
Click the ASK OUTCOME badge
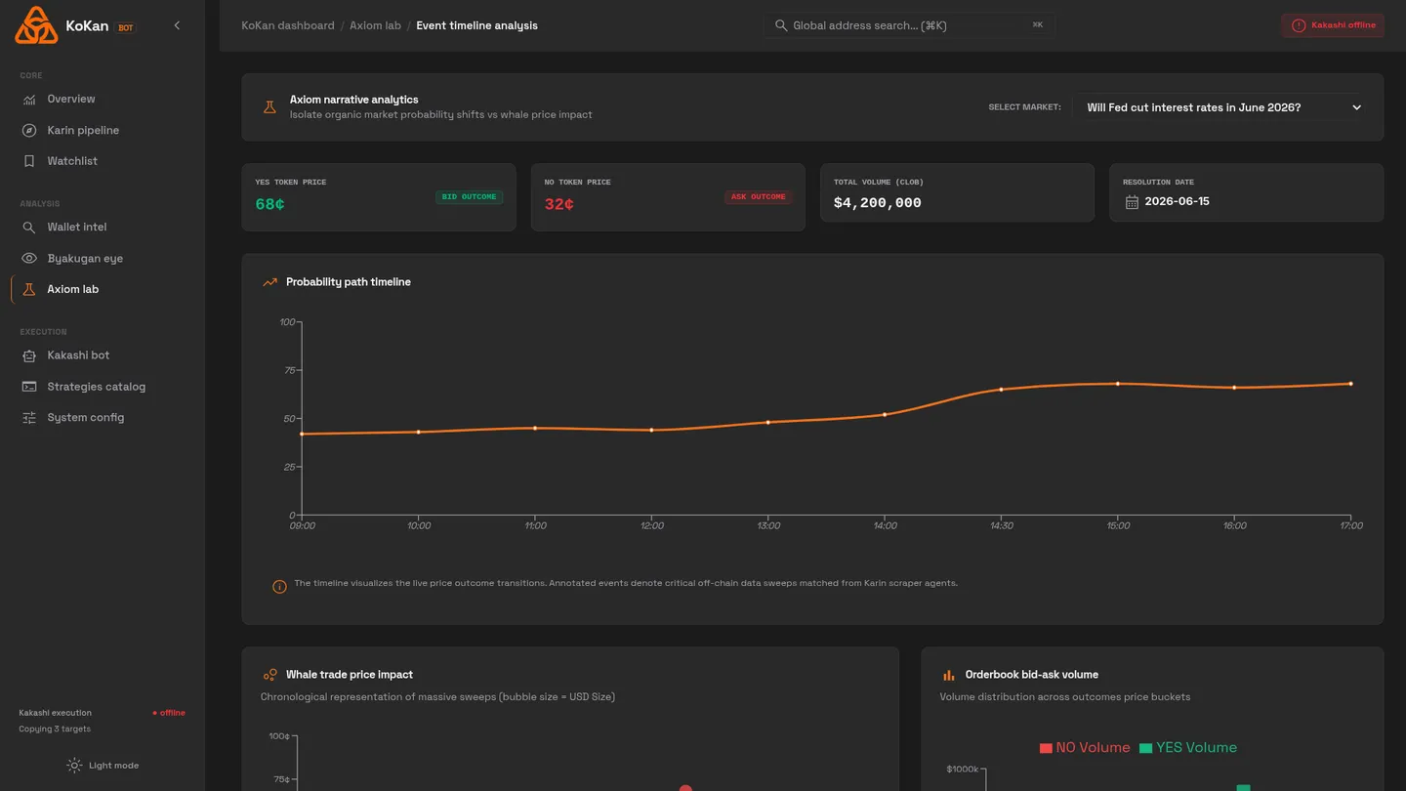click(758, 197)
